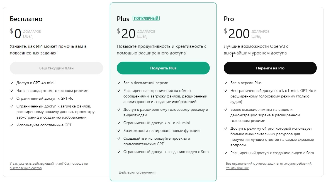Click checkmark next to Доступ к GPT-4o mini
The height and width of the screenshot is (183, 326).
(x=12, y=83)
